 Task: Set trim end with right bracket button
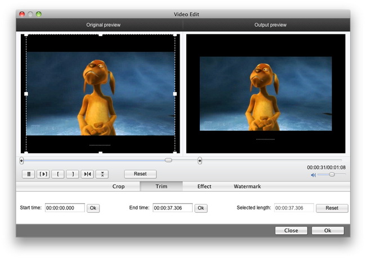pyautogui.click(x=73, y=174)
